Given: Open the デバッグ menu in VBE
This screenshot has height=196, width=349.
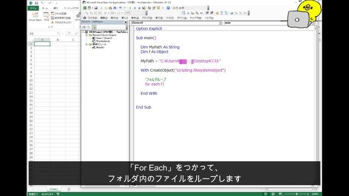Looking at the screenshot, I should point(147,18).
